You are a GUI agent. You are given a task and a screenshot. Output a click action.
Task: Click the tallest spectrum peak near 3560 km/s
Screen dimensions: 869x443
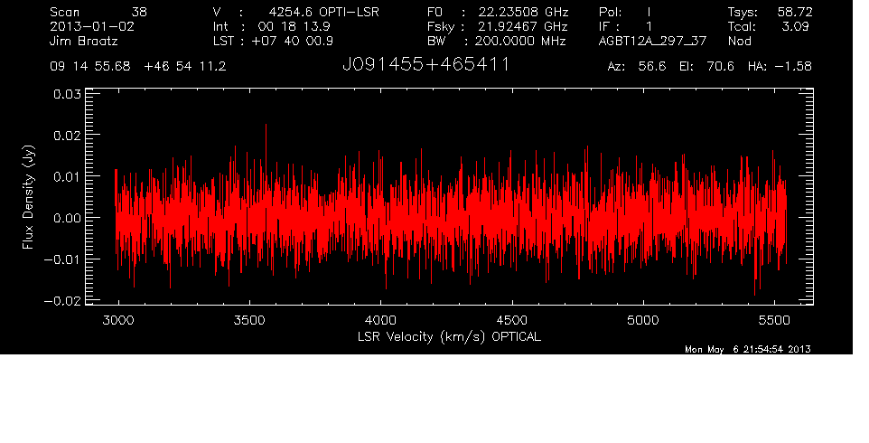266,127
